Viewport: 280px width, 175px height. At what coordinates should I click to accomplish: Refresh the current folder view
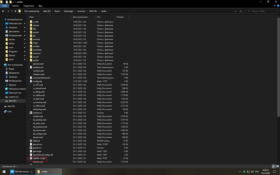[241, 11]
